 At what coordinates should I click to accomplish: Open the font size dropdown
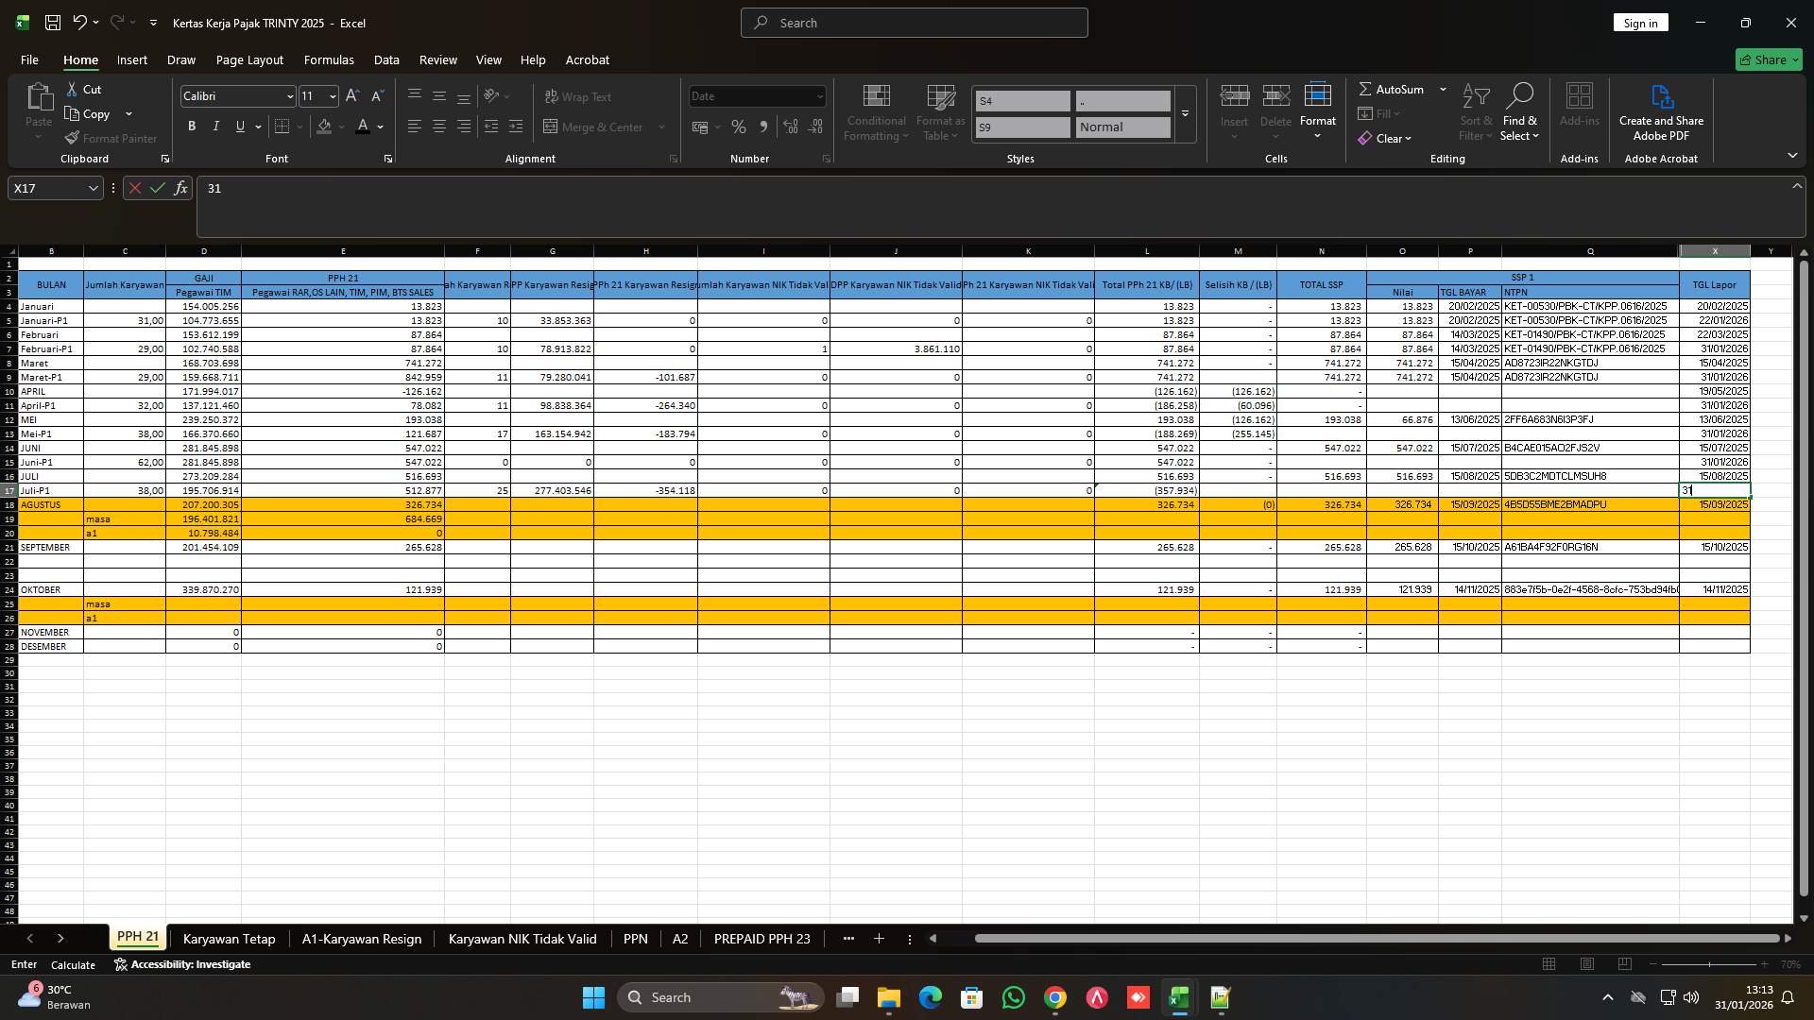[332, 95]
